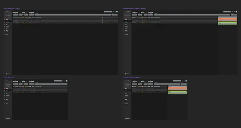241x128 pixels.
Task: Click the orange card in upper-right frame detail panel
Action: [x=228, y=20]
